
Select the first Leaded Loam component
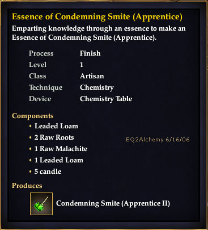coord(56,126)
